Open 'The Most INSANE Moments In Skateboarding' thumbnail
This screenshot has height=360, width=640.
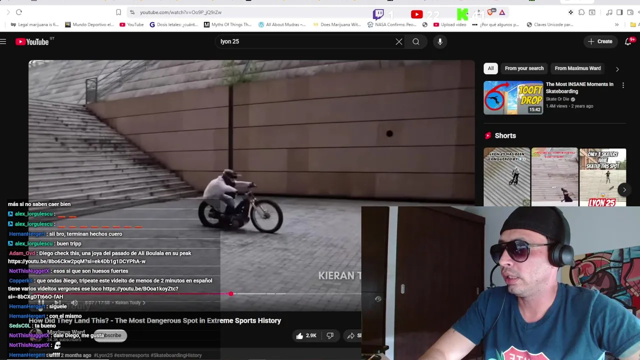click(513, 97)
